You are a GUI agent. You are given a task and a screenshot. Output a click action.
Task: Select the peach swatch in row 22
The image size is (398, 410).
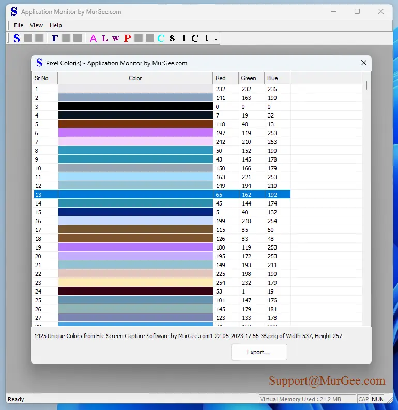point(135,274)
